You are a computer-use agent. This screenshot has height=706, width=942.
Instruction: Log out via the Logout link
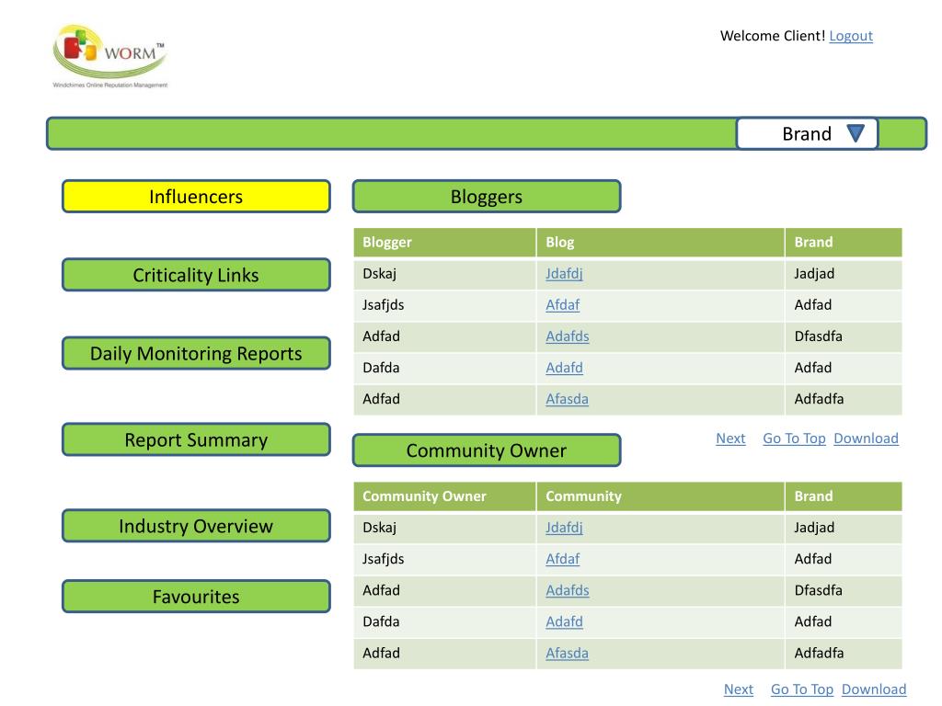click(851, 36)
